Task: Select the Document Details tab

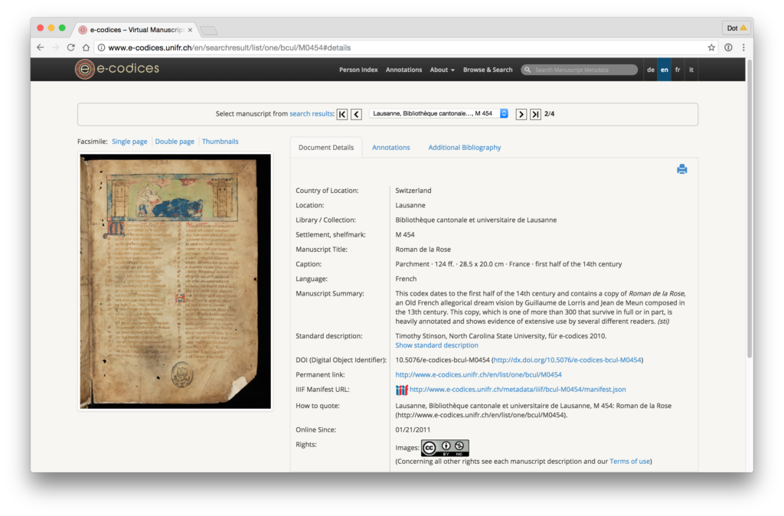Action: (x=326, y=148)
